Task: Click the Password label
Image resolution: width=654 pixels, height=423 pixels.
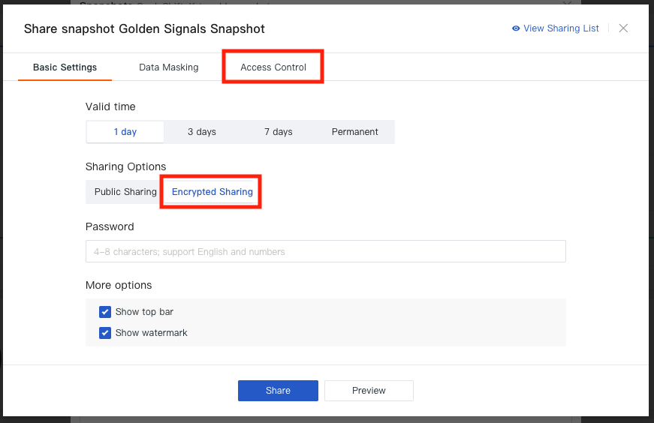Action: 110,226
